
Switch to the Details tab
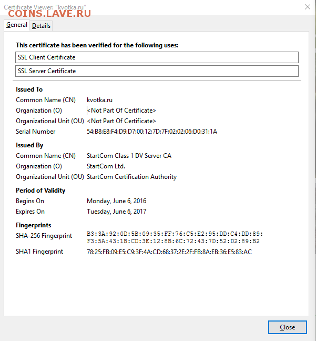41,26
